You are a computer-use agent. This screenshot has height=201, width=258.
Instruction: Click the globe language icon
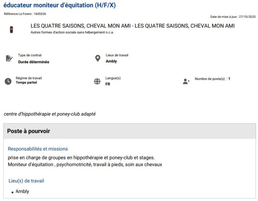tap(97, 81)
